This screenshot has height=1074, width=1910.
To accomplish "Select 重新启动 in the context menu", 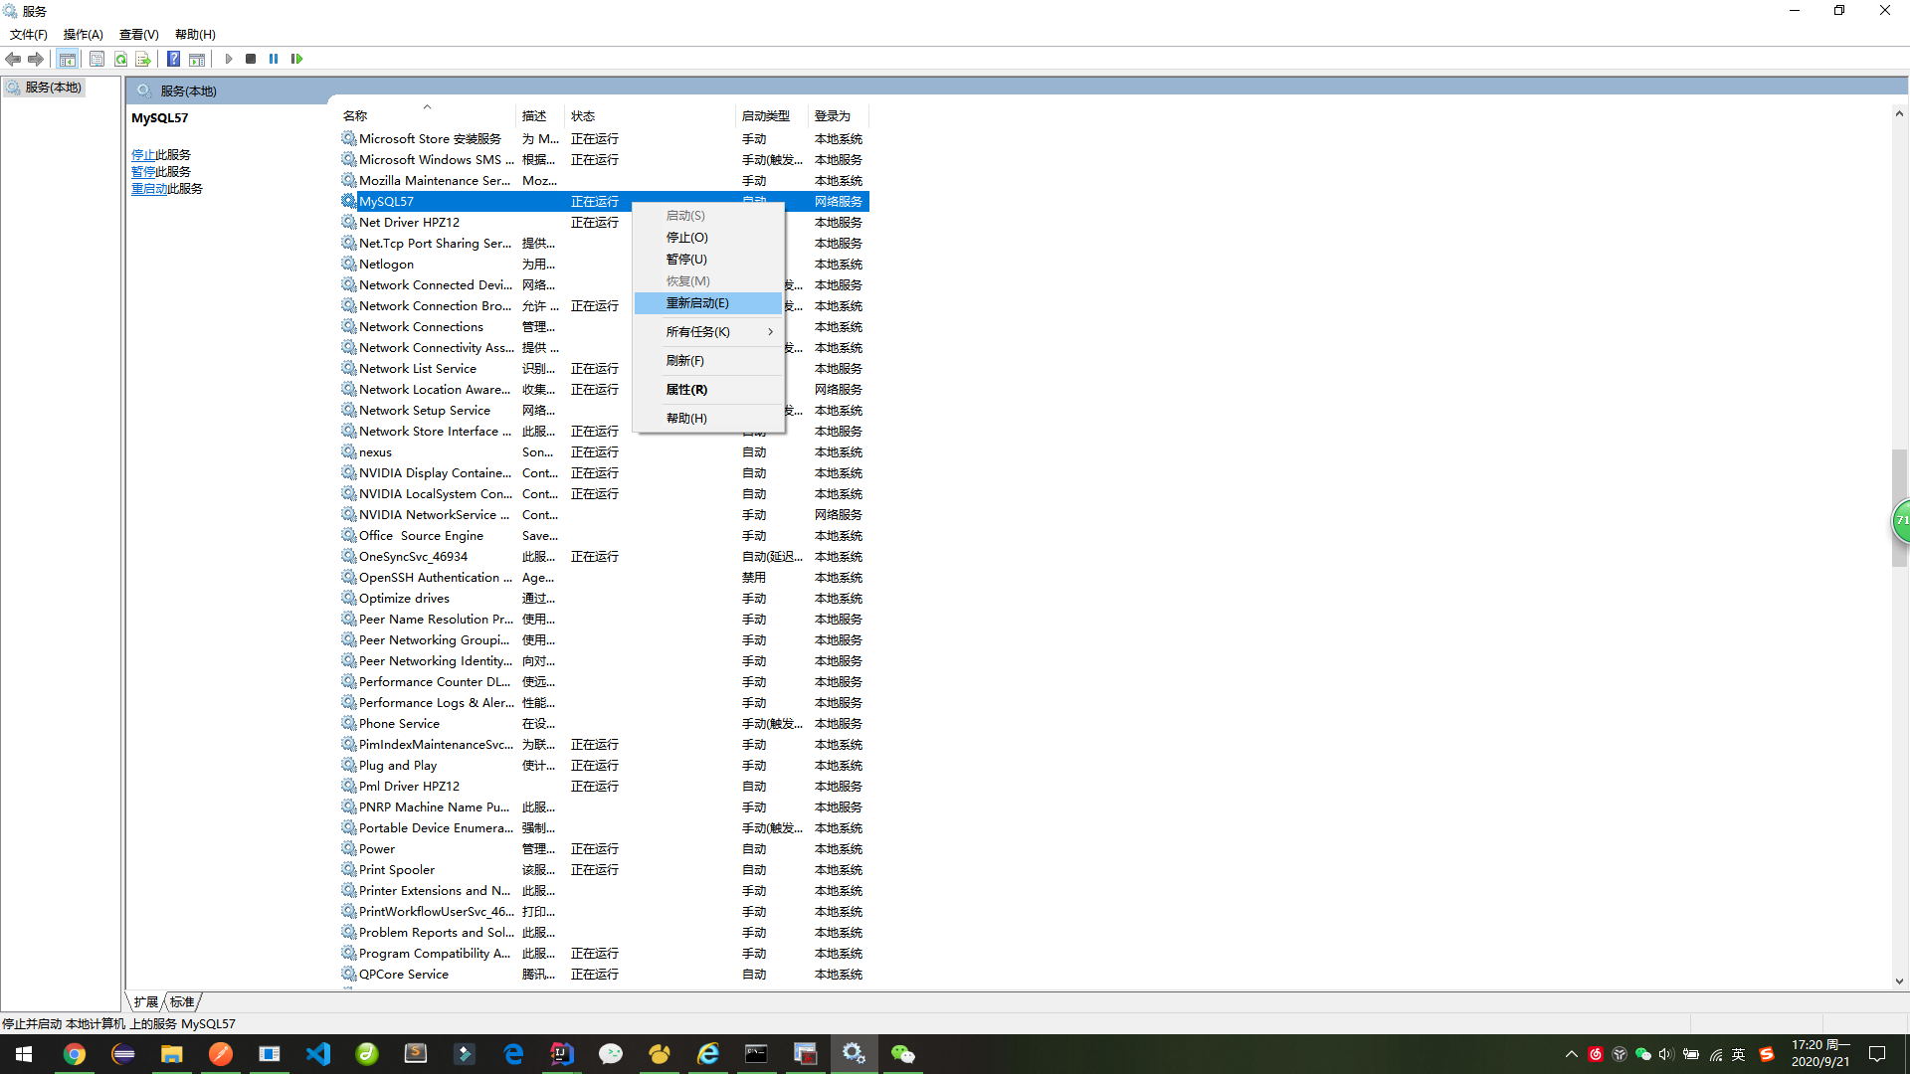I will pyautogui.click(x=697, y=302).
